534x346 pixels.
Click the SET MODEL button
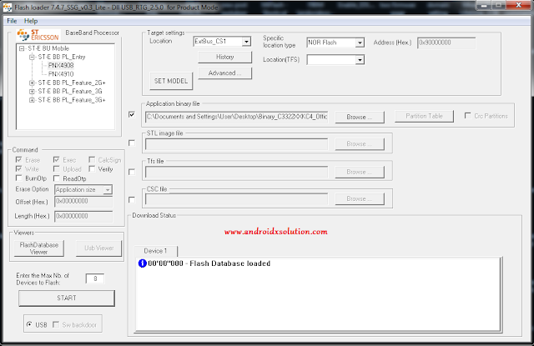[171, 81]
